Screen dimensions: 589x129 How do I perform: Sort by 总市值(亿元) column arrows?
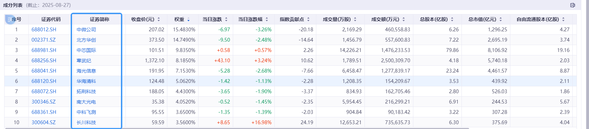pos(501,20)
